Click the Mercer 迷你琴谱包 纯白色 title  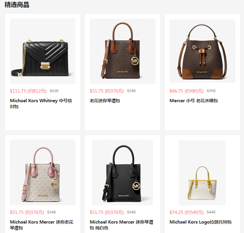(121, 225)
